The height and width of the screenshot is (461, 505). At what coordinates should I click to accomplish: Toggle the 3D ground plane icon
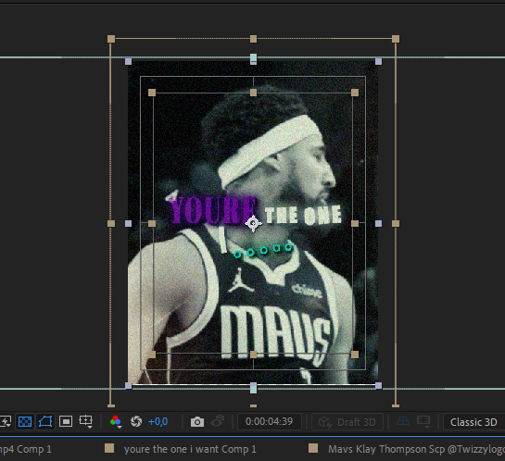[403, 421]
